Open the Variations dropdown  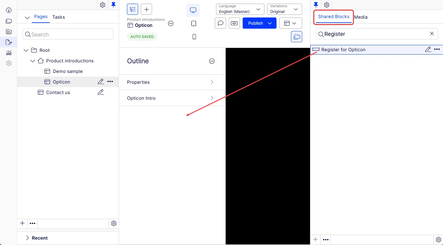pyautogui.click(x=285, y=9)
